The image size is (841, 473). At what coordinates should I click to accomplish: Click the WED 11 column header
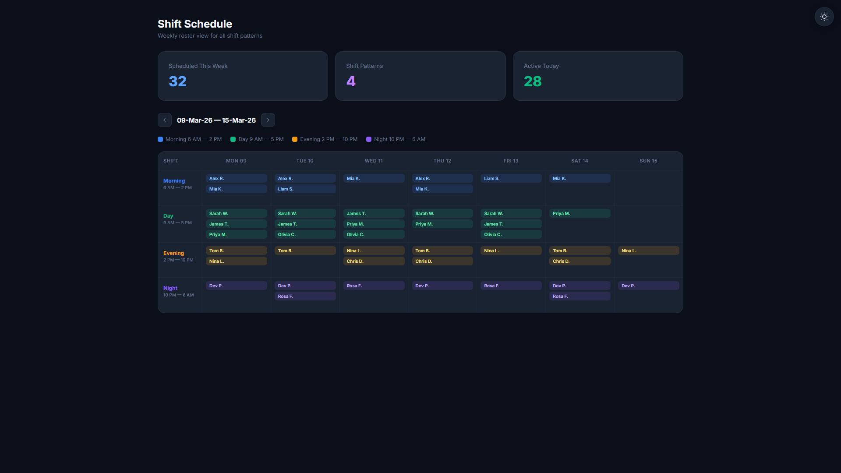click(374, 161)
